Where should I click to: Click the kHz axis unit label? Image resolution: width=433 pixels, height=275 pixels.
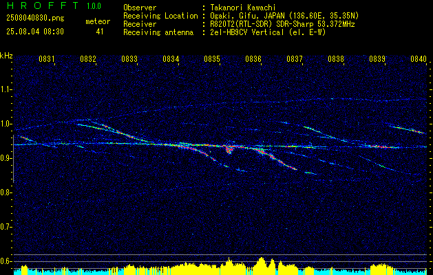point(6,56)
